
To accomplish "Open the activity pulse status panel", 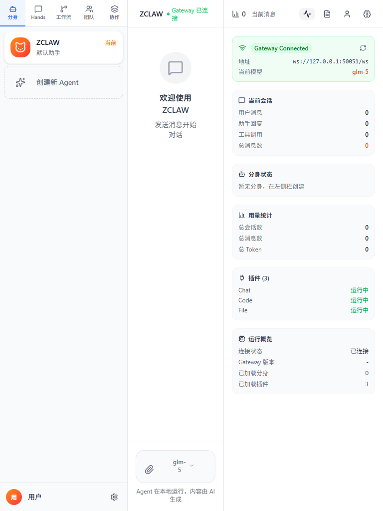I will tap(307, 14).
